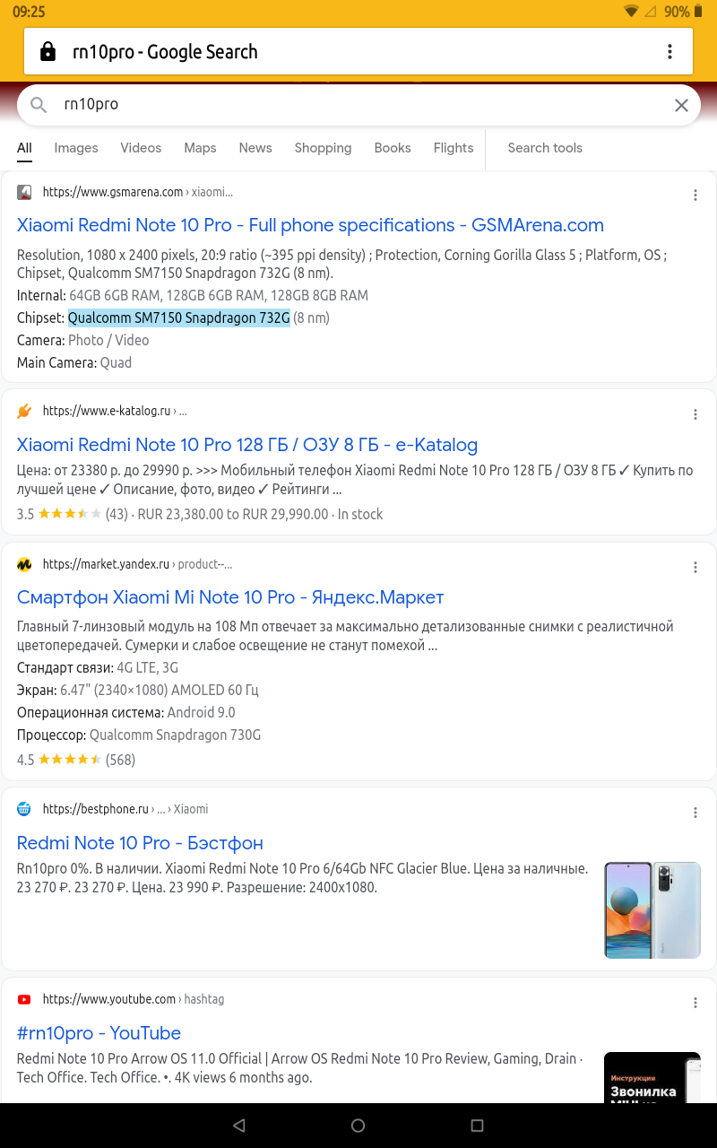Screen dimensions: 717x1148
Task: Tap the browser three-dot menu icon
Action: point(669,52)
